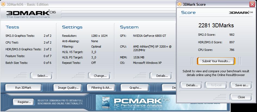Click SM2.0 Graphics Tests count 2 of 2
Viewport: 257px width, 112px height.
[x=48, y=36]
